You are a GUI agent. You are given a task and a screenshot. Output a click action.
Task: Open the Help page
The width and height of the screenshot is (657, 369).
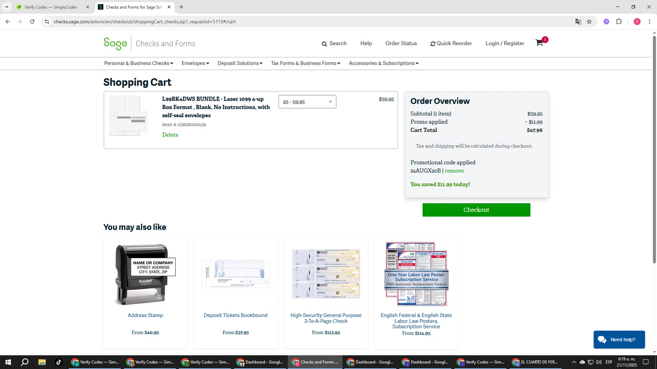(x=366, y=43)
